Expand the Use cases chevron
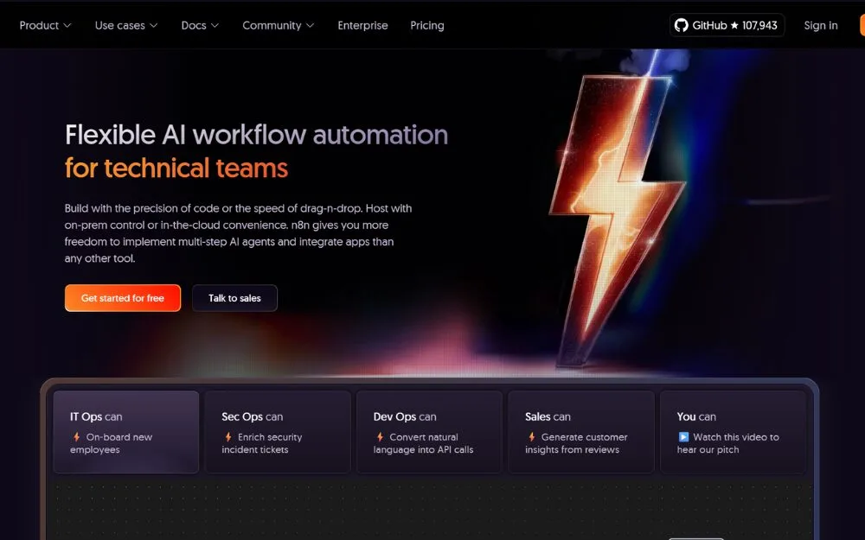 tap(154, 25)
